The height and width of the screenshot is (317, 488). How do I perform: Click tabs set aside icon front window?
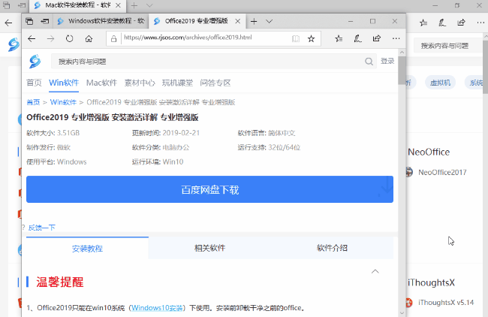[29, 21]
